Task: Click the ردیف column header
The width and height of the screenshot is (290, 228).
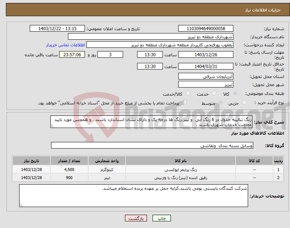Action: click(278, 161)
